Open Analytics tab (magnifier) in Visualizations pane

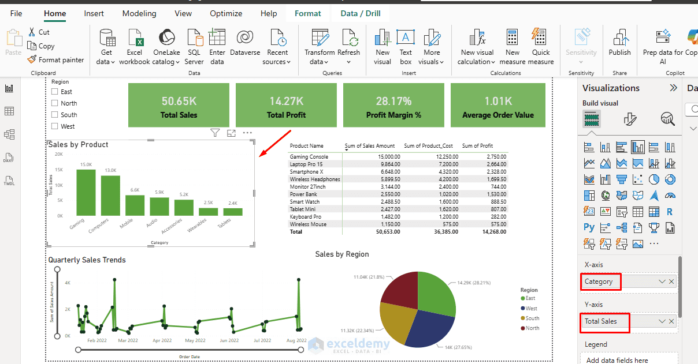coord(668,119)
